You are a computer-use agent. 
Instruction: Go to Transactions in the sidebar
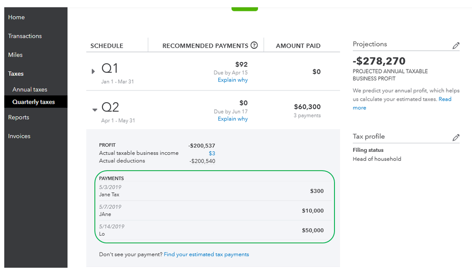(25, 36)
